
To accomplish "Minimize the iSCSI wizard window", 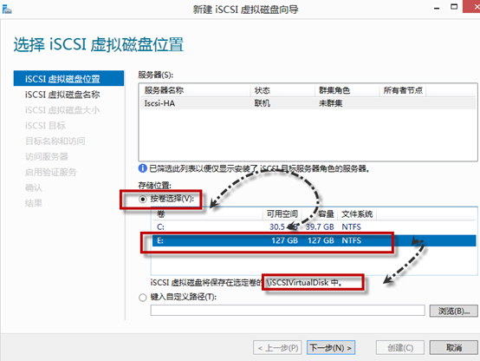I will [437, 9].
